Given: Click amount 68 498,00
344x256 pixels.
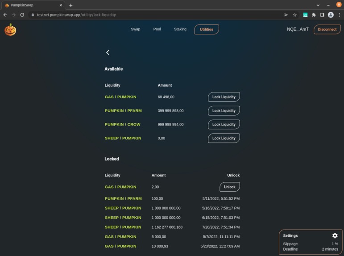Looking at the screenshot, I should [166, 97].
